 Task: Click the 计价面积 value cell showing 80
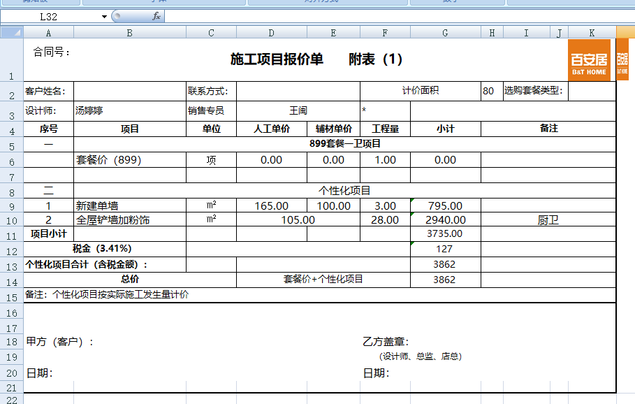click(491, 91)
